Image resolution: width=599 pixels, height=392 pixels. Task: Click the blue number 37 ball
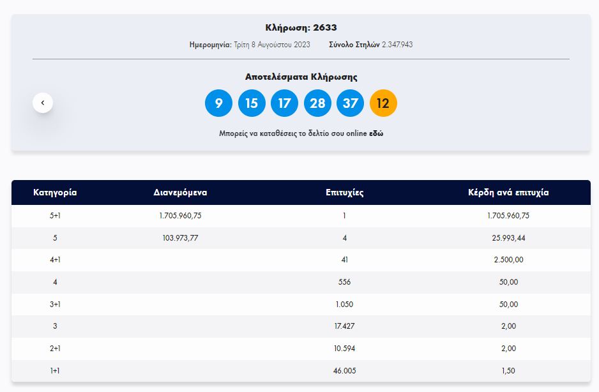350,103
